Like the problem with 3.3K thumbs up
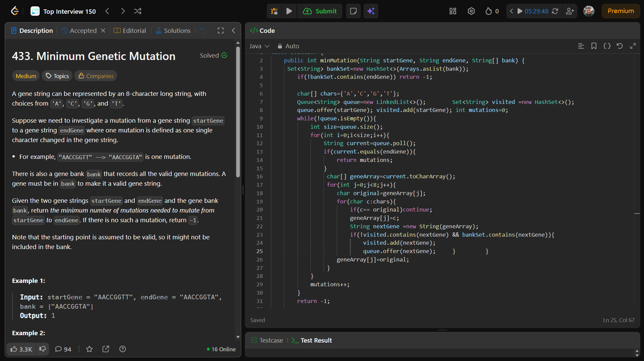 [22, 349]
